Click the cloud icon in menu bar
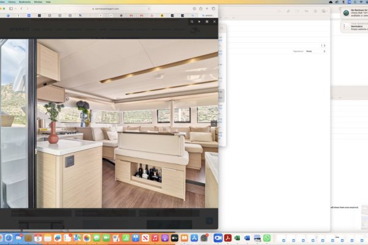 (x=331, y=2)
